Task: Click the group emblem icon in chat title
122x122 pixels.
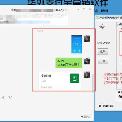Action: pos(12,10)
